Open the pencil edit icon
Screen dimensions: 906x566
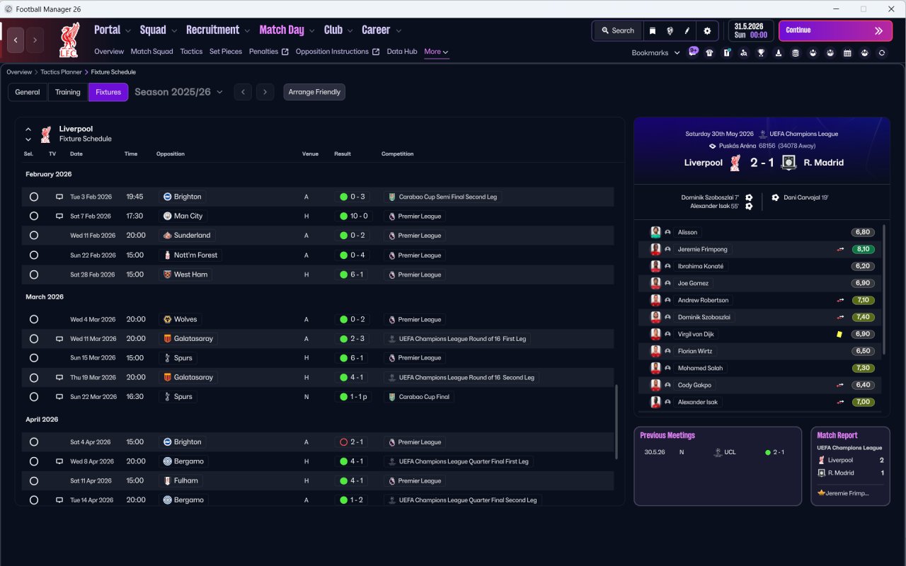click(687, 30)
